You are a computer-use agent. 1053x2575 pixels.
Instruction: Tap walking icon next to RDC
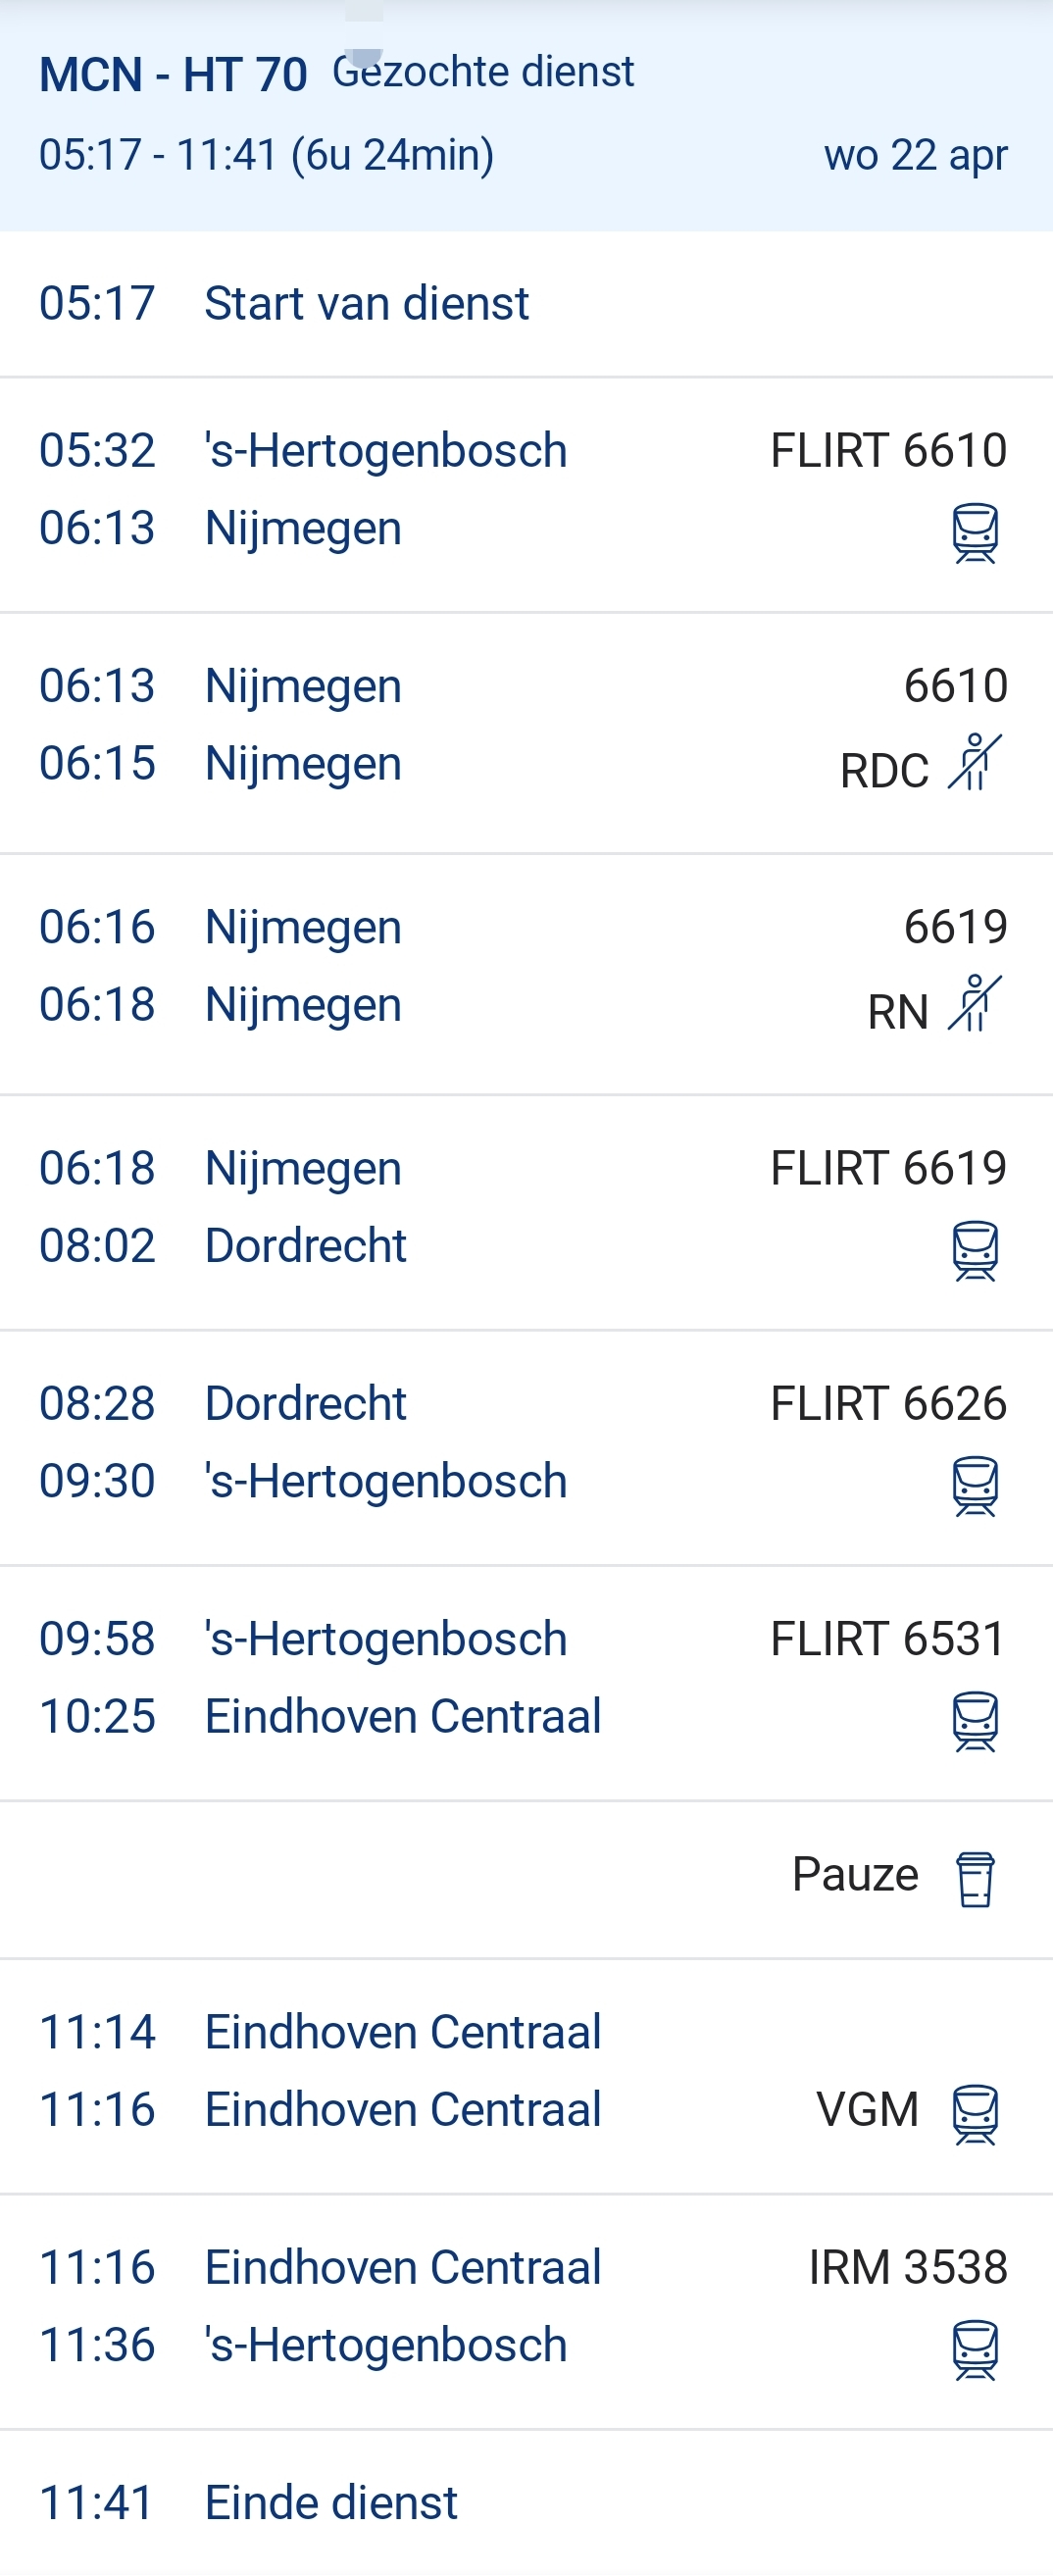(x=976, y=763)
